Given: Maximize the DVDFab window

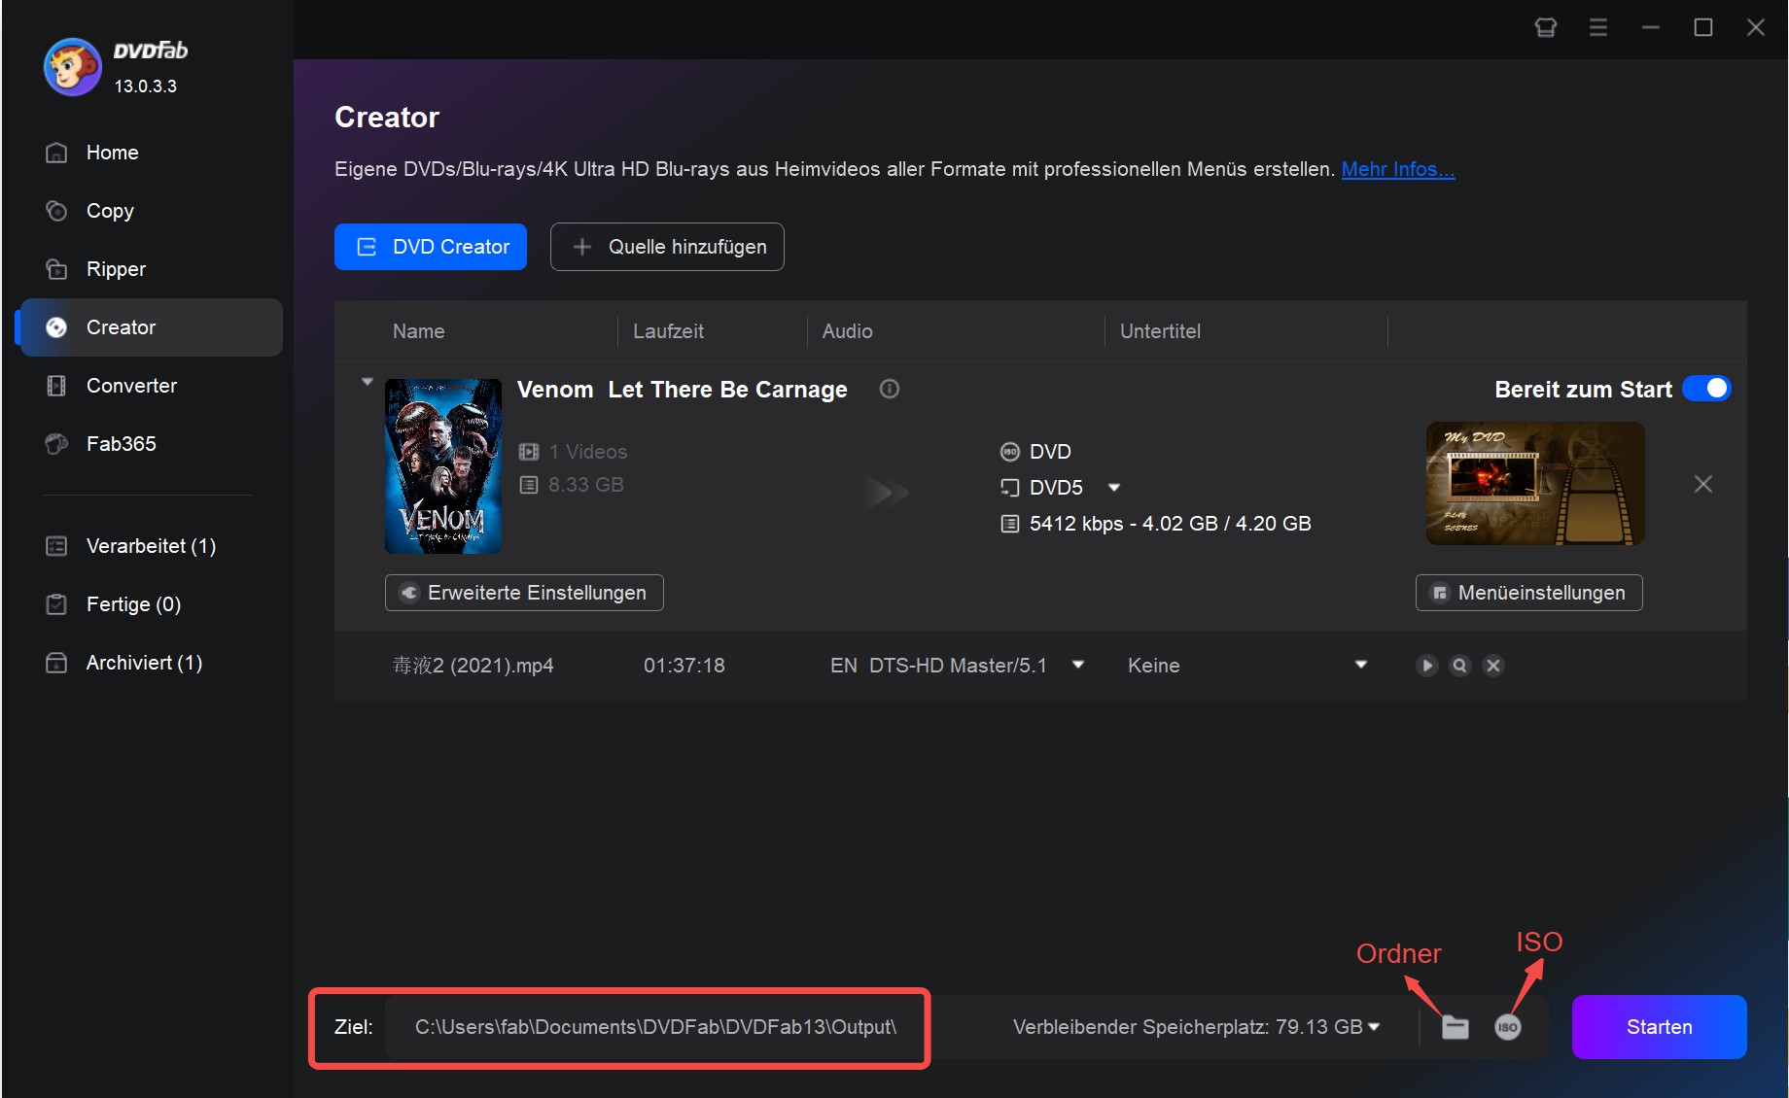Looking at the screenshot, I should click(1703, 27).
